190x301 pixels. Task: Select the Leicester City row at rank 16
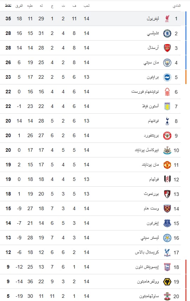click(90, 238)
